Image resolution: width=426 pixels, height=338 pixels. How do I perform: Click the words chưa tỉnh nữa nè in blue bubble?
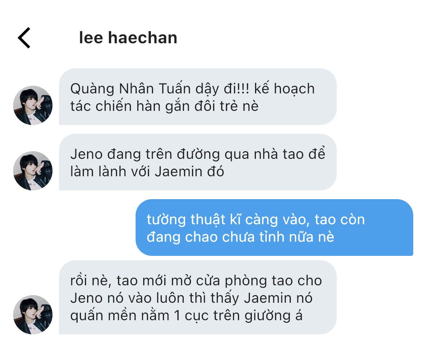278,237
